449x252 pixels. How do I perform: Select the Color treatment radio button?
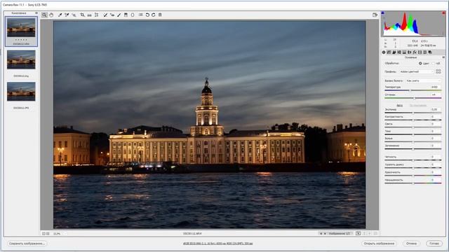pos(420,64)
